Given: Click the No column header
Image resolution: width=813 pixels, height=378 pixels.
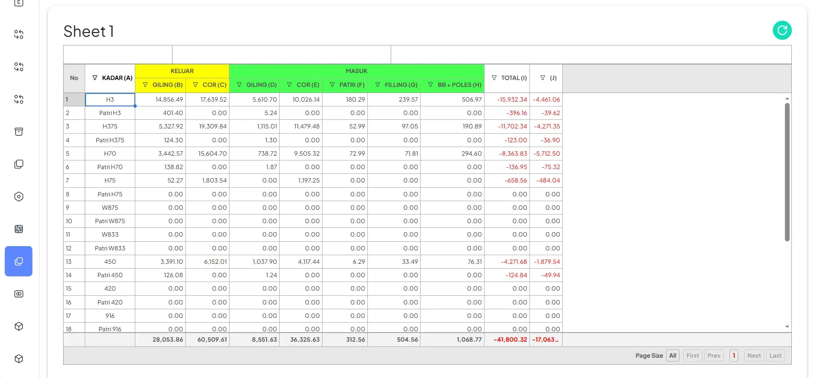Looking at the screenshot, I should [x=74, y=78].
